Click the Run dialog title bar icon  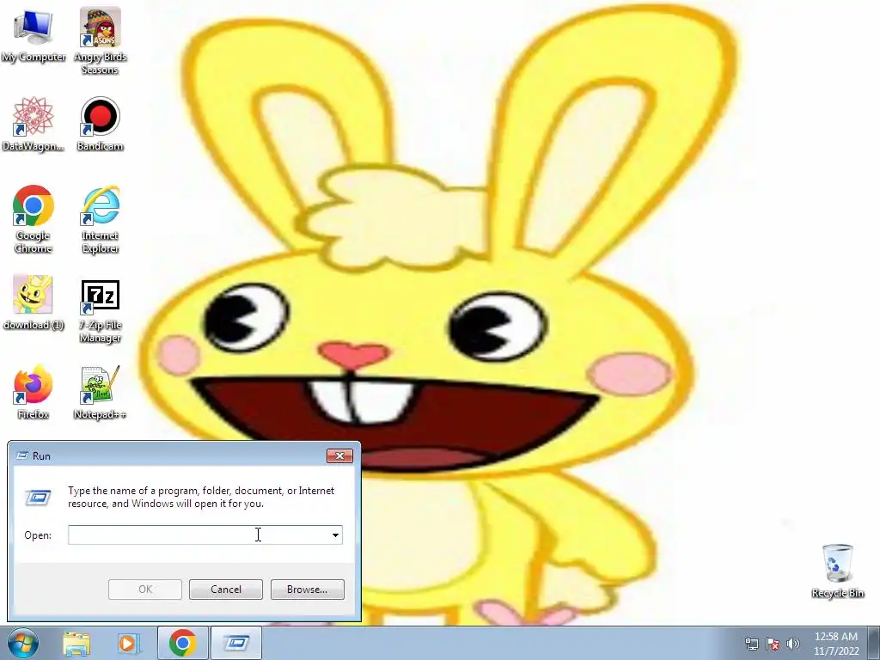21,455
